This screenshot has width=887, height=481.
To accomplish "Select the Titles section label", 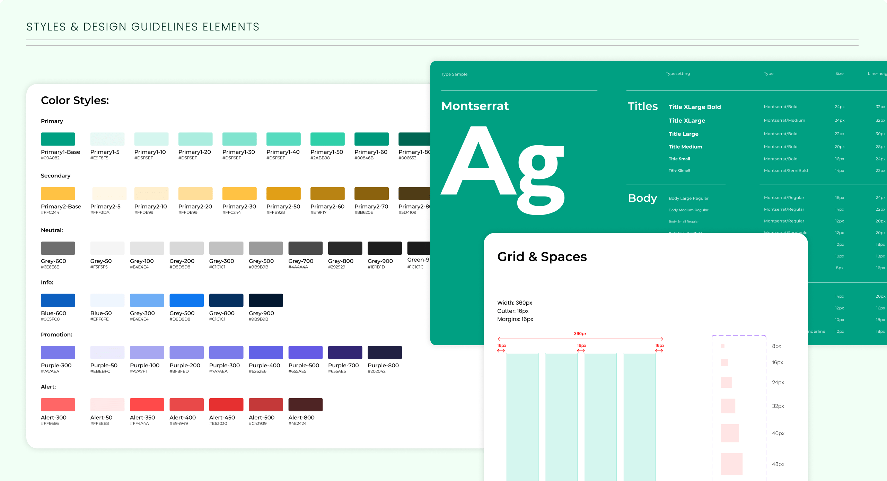I will tap(643, 106).
